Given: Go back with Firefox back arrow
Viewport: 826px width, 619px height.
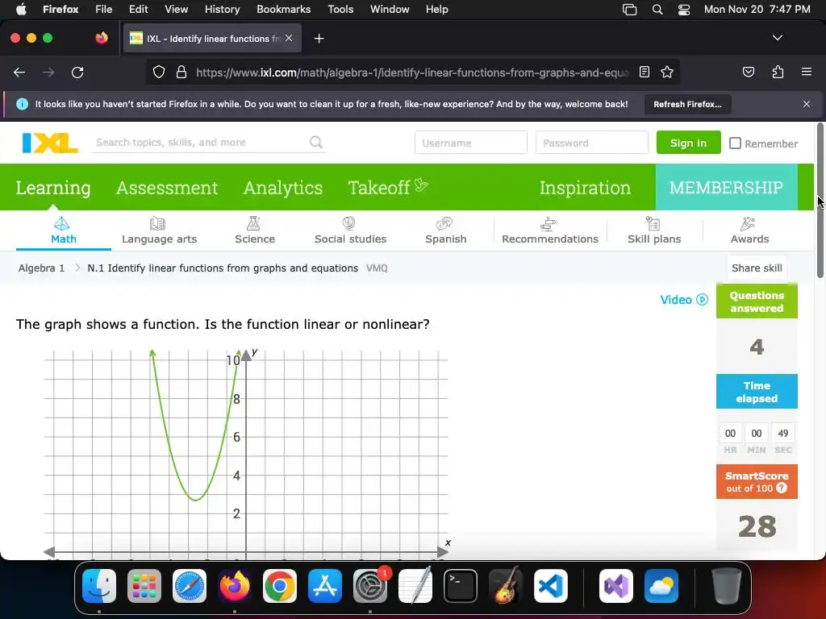Looking at the screenshot, I should [x=19, y=72].
